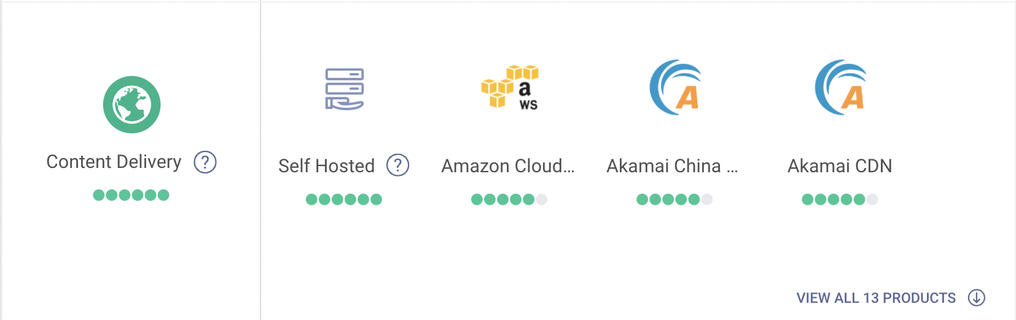Open the Self Hosted product label
The width and height of the screenshot is (1016, 320).
coord(326,166)
